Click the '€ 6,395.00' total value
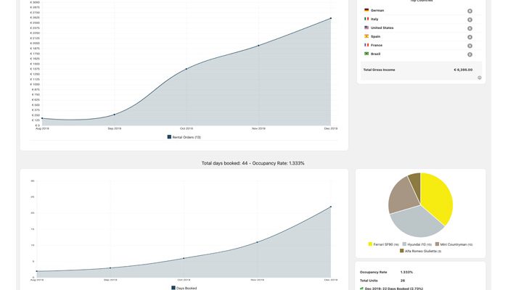 (463, 70)
